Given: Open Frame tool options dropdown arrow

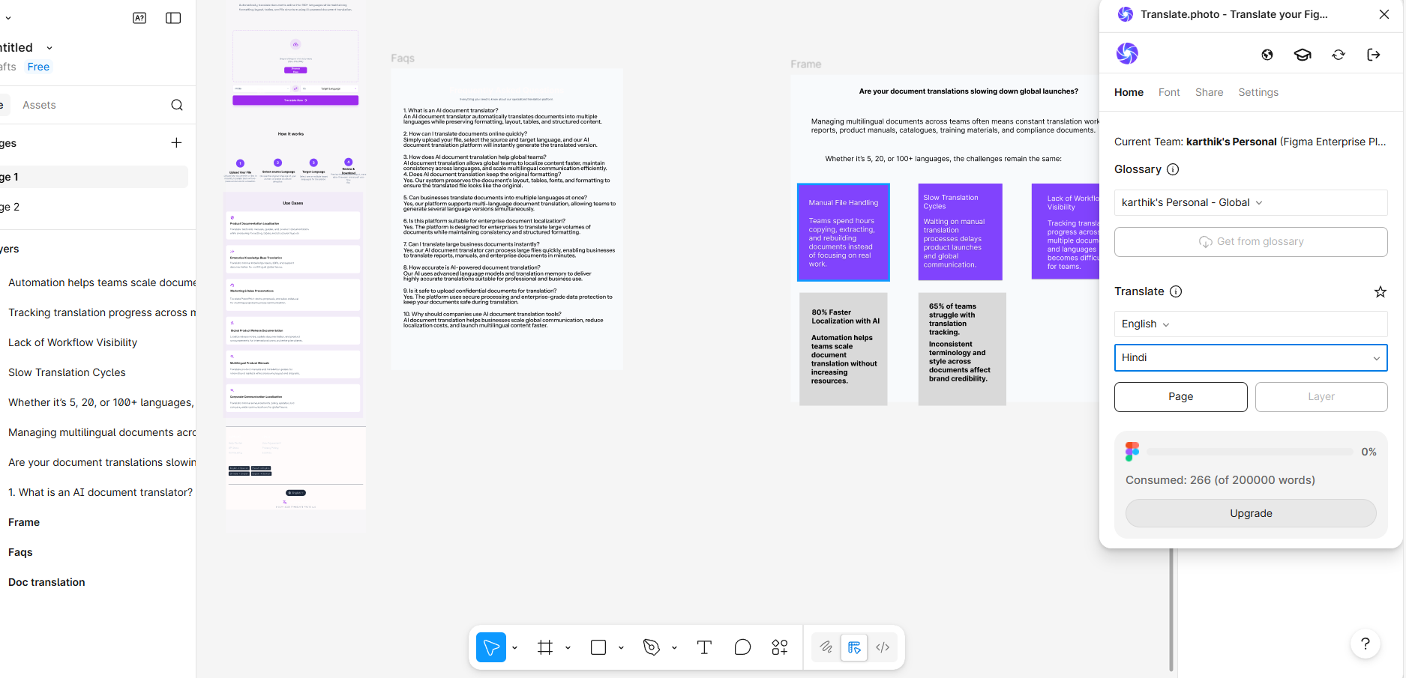Looking at the screenshot, I should pyautogui.click(x=568, y=648).
